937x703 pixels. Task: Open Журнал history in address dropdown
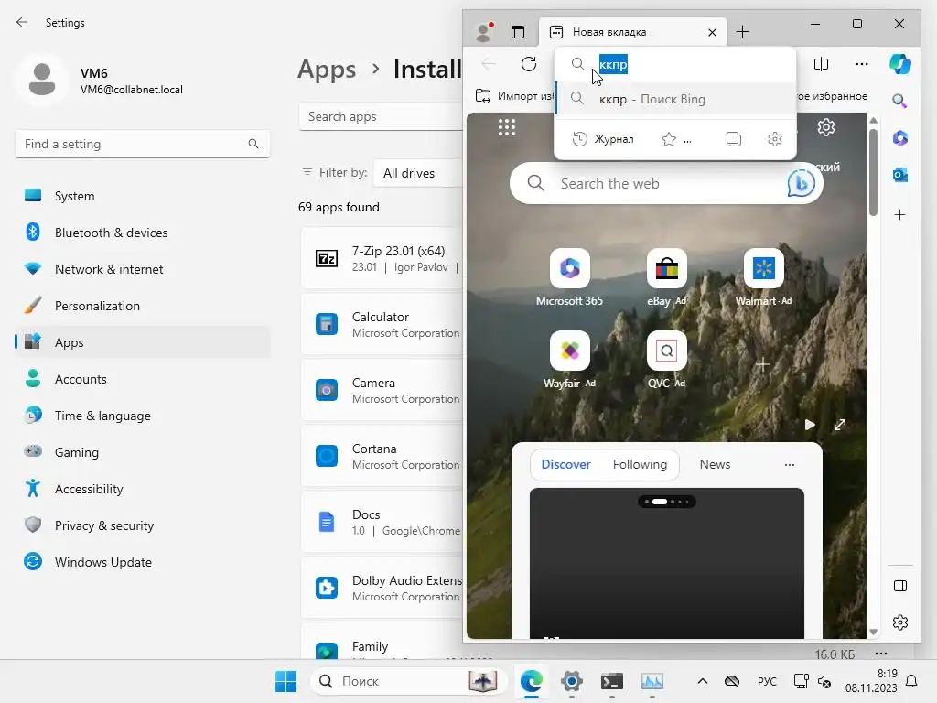tap(603, 139)
